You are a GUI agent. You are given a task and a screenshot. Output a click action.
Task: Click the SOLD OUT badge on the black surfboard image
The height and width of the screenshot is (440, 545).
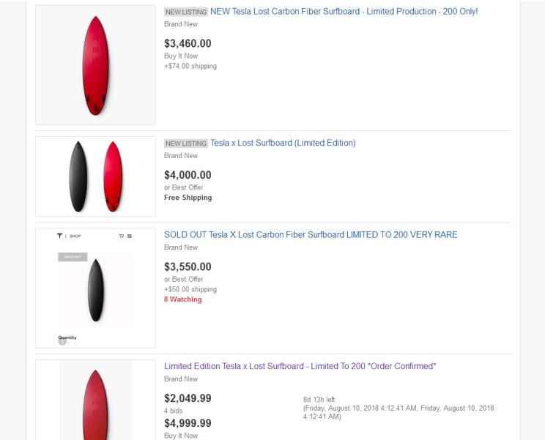(x=73, y=257)
